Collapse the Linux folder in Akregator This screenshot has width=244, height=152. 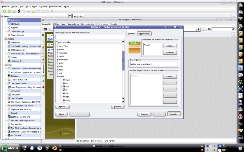pyautogui.click(x=3, y=65)
